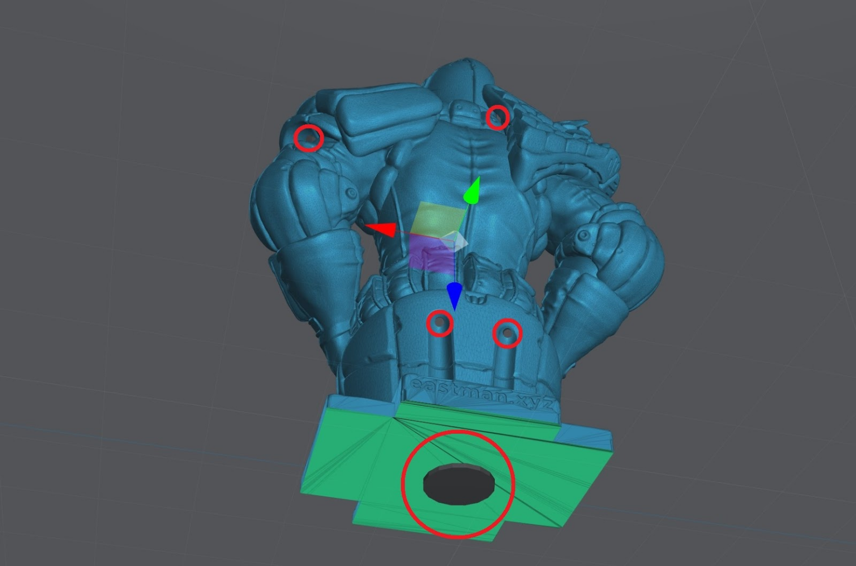This screenshot has width=856, height=566.
Task: Pick the rightmost circled hole on the lower back
Action: click(x=507, y=333)
